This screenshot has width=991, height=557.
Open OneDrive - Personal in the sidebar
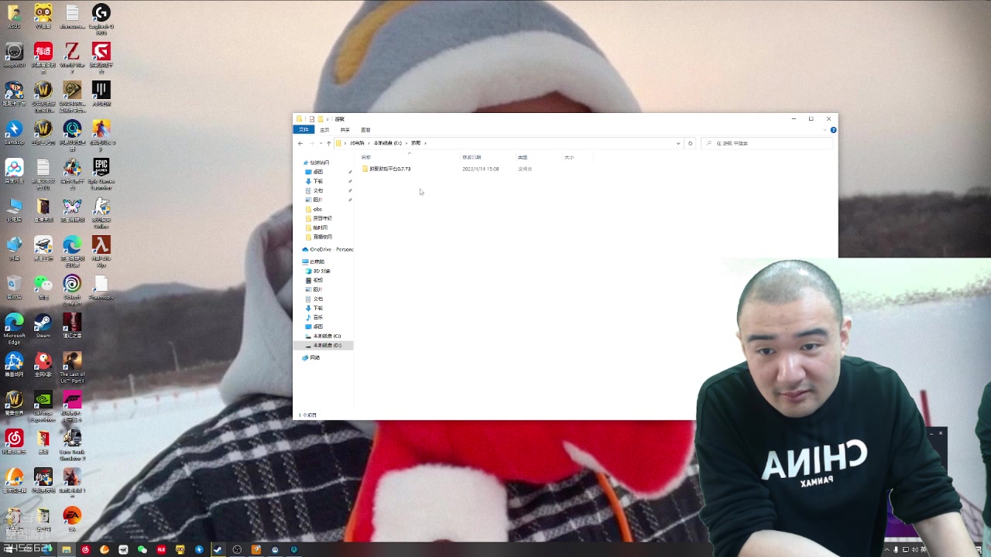[328, 249]
